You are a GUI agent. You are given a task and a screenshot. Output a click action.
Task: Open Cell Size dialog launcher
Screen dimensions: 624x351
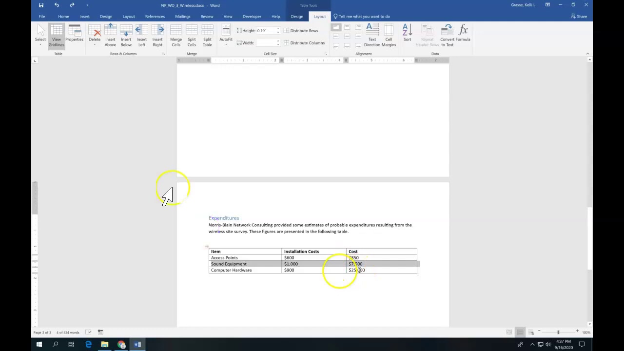326,54
